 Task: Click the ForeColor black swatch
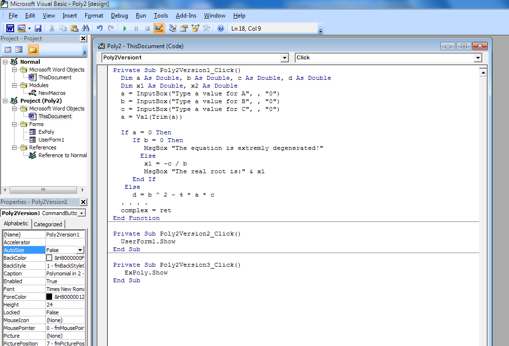pos(49,297)
